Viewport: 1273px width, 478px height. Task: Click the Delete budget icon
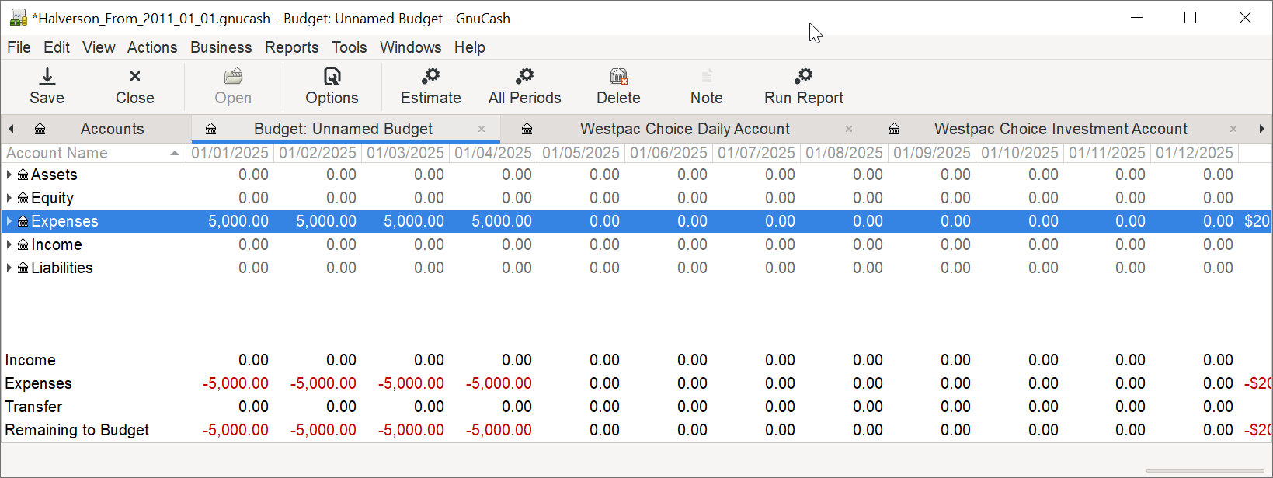pos(619,76)
